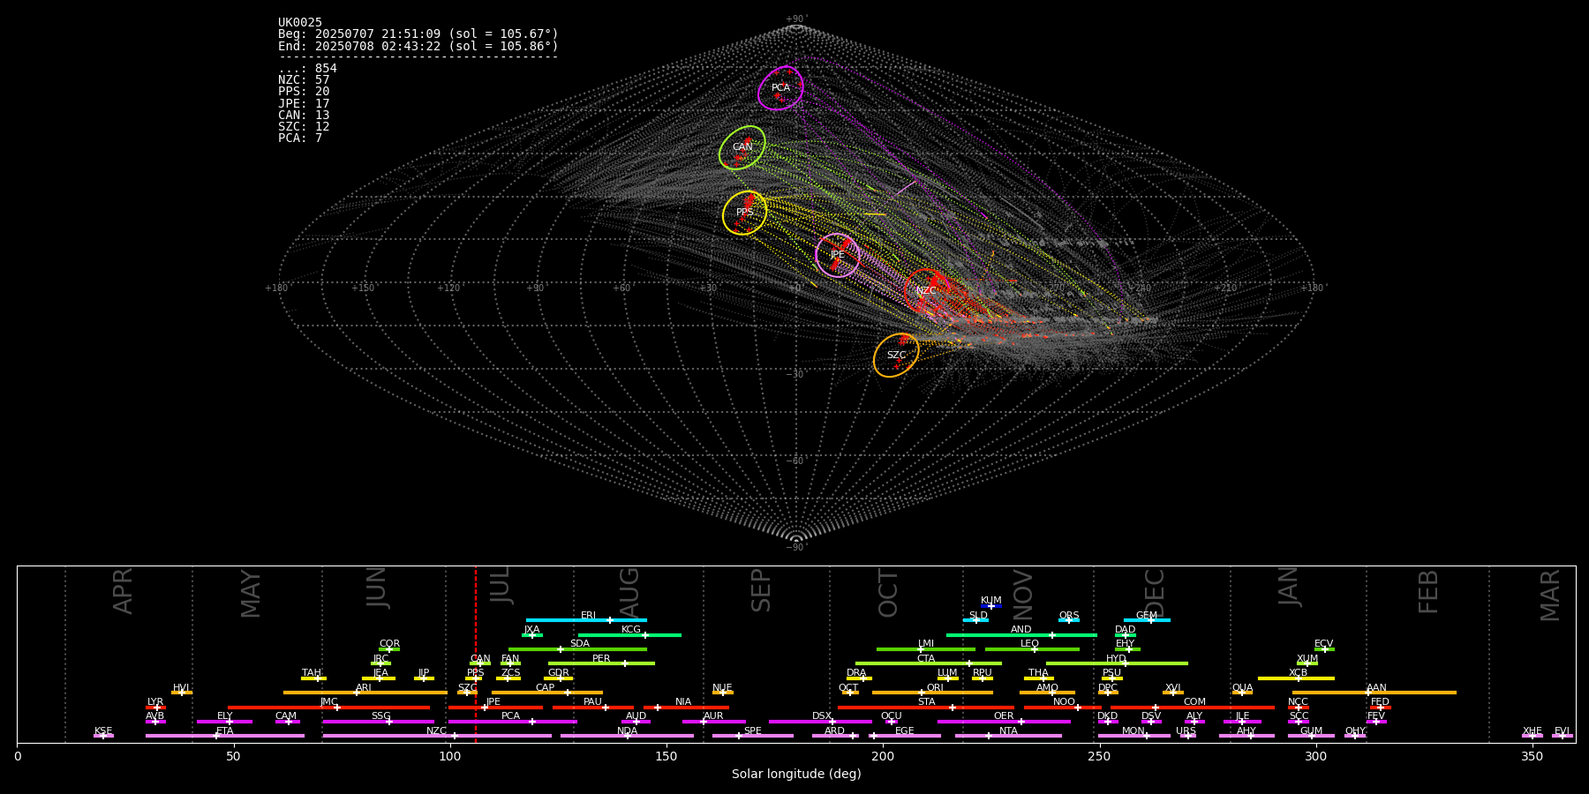The height and width of the screenshot is (794, 1589).
Task: Click the ERI shower bar in the timeline
Action: tap(586, 620)
